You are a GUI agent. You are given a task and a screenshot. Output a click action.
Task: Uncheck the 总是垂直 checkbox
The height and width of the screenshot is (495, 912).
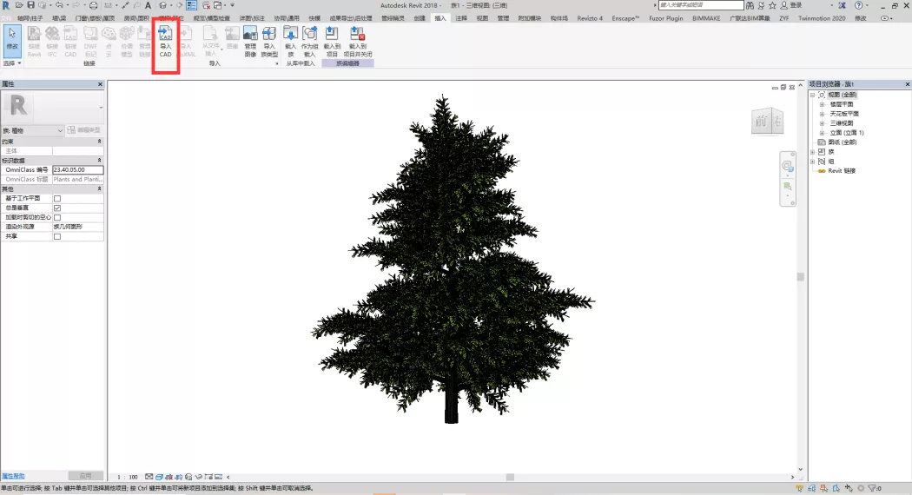pos(57,208)
